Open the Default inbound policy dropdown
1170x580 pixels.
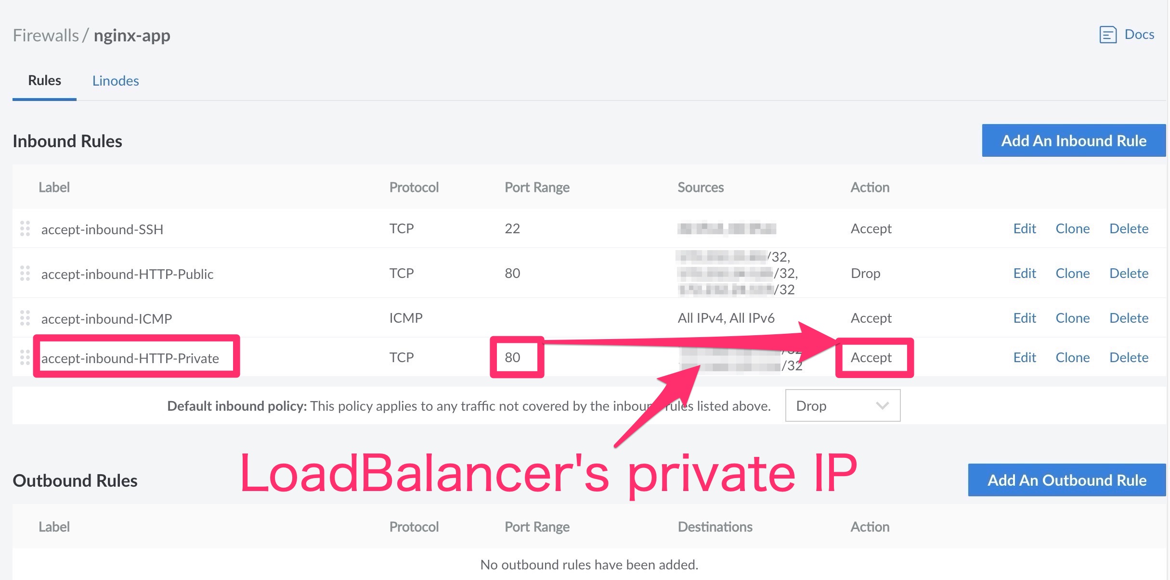[843, 405]
